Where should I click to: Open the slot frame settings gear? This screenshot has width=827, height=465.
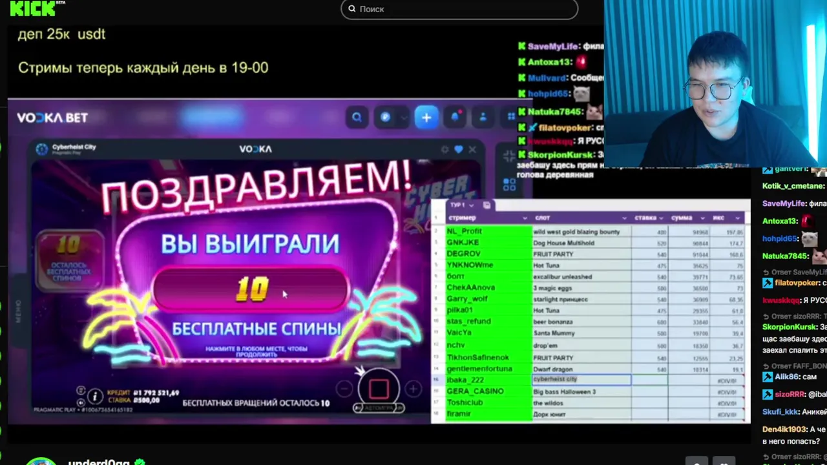tap(445, 149)
